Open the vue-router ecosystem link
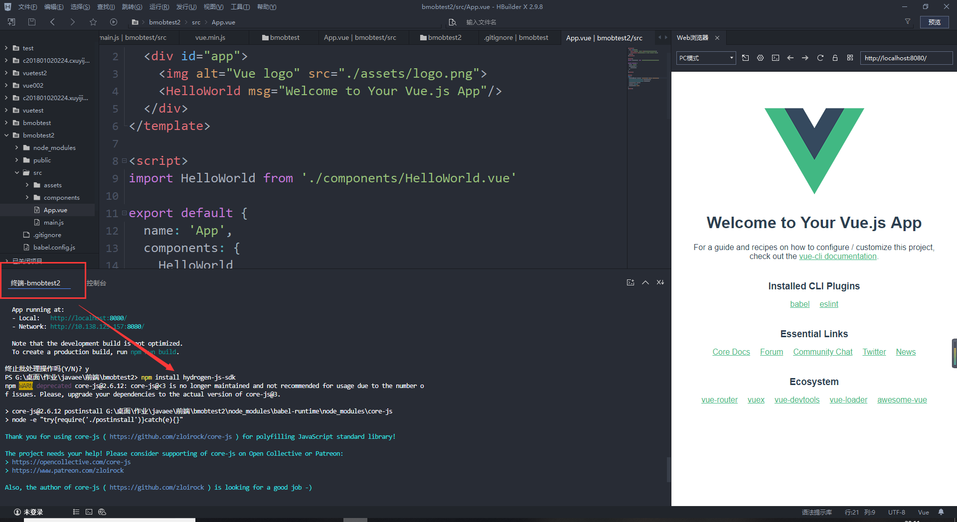 719,400
